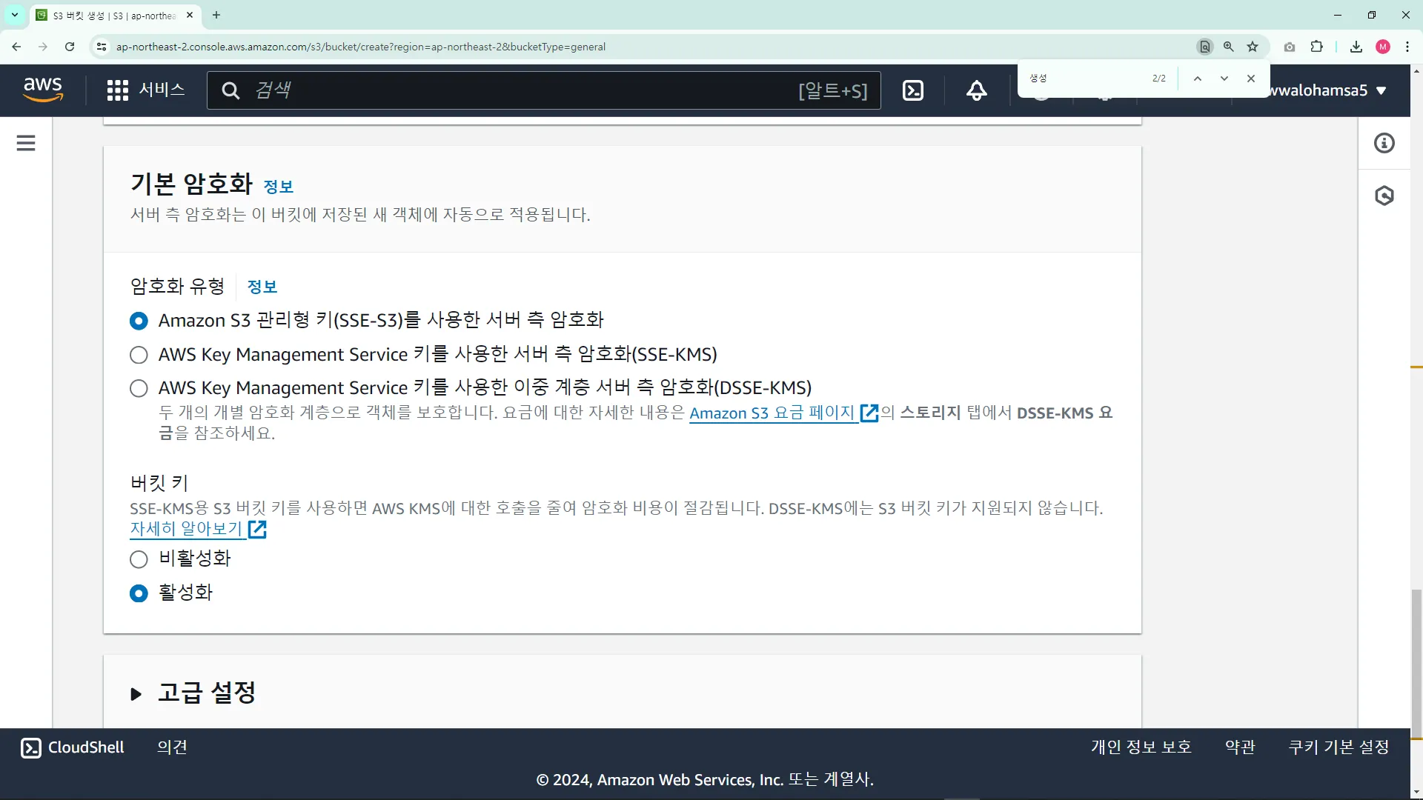Click the AWS logo home icon
The height and width of the screenshot is (800, 1423).
[43, 89]
